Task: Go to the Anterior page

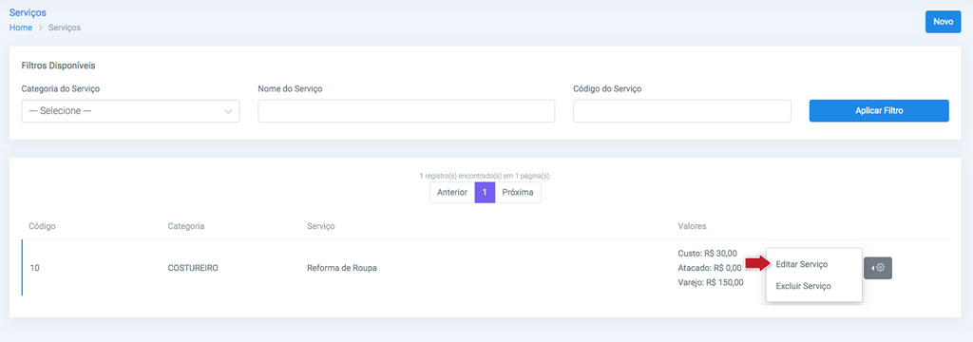Action: [451, 193]
